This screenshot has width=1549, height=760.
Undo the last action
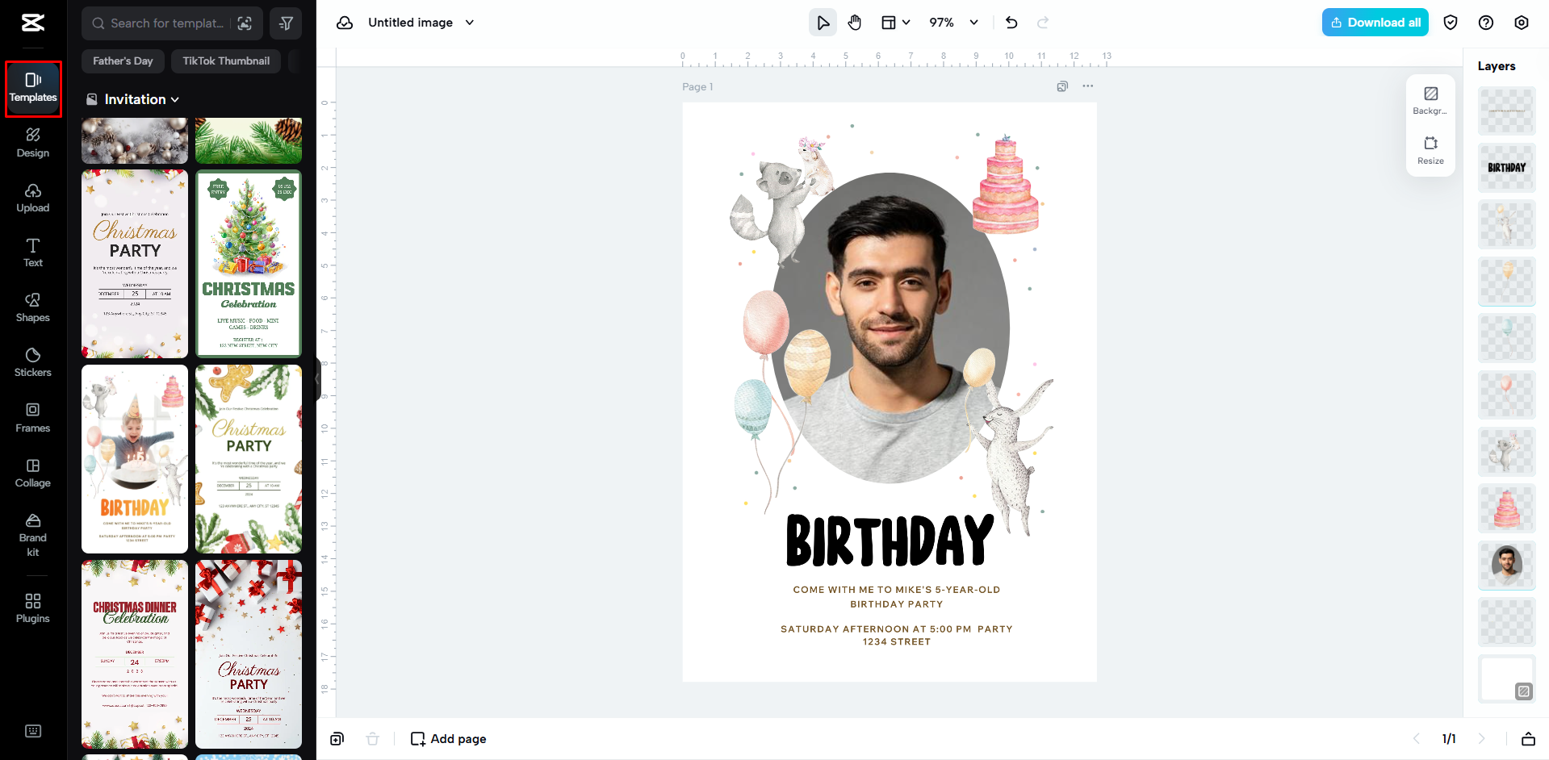tap(1011, 23)
